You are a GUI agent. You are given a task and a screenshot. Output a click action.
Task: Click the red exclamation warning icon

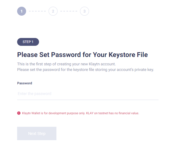[19, 113]
